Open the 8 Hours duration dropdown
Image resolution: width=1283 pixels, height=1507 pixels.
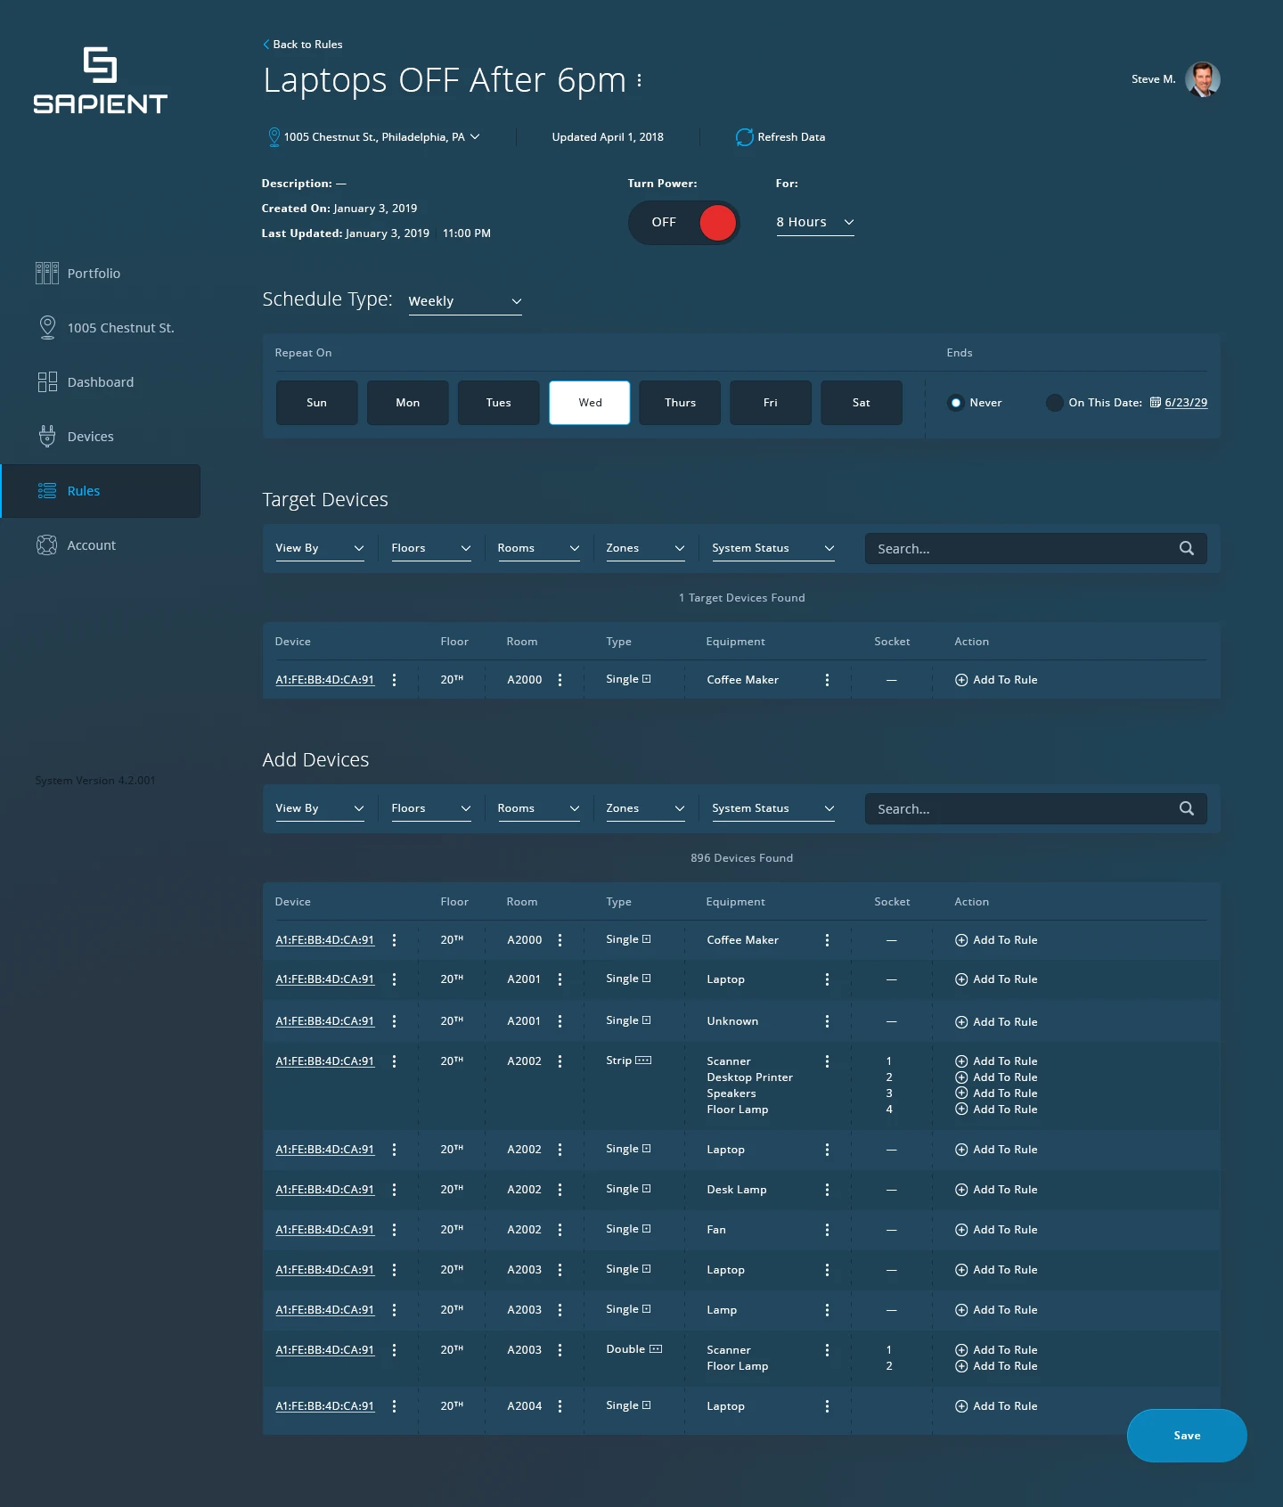pyautogui.click(x=815, y=223)
